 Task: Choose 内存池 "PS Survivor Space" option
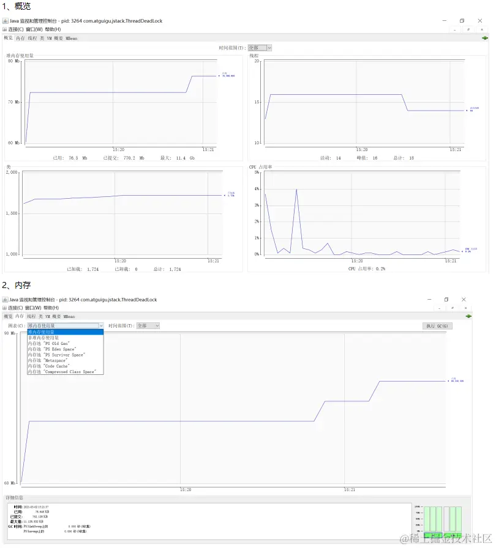tap(66, 355)
